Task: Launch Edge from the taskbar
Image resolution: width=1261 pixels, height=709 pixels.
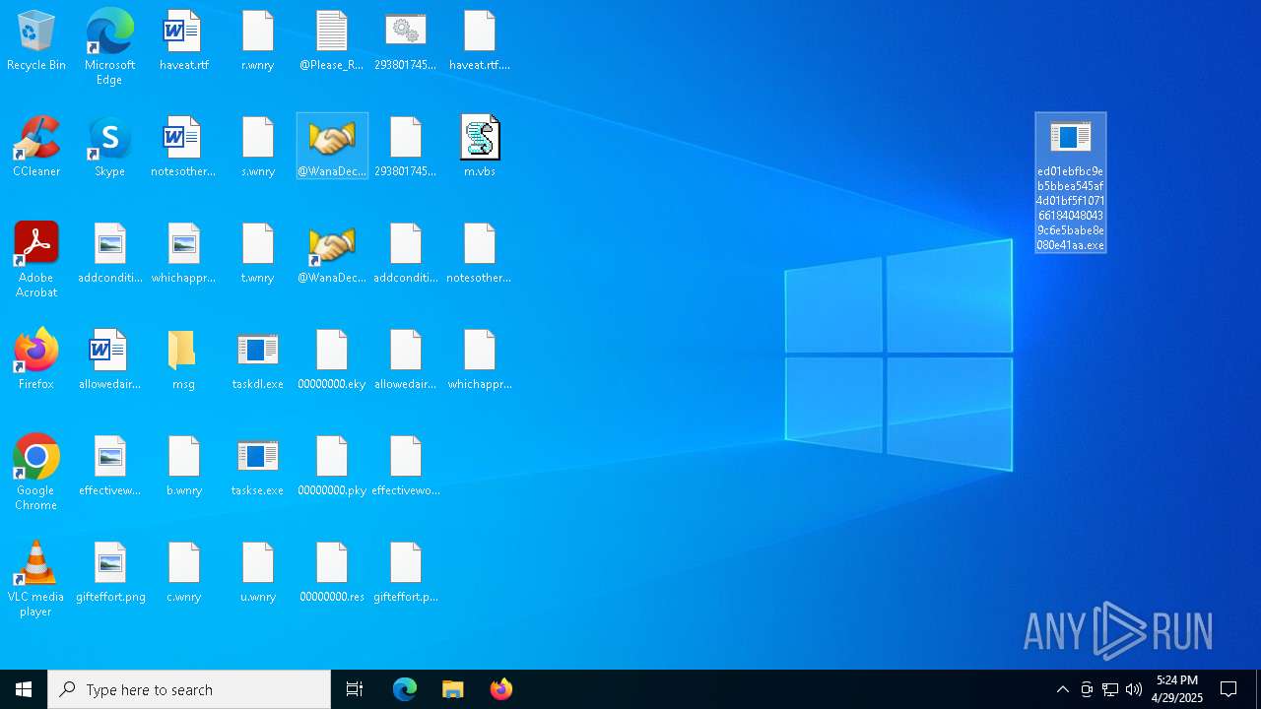Action: coord(405,689)
